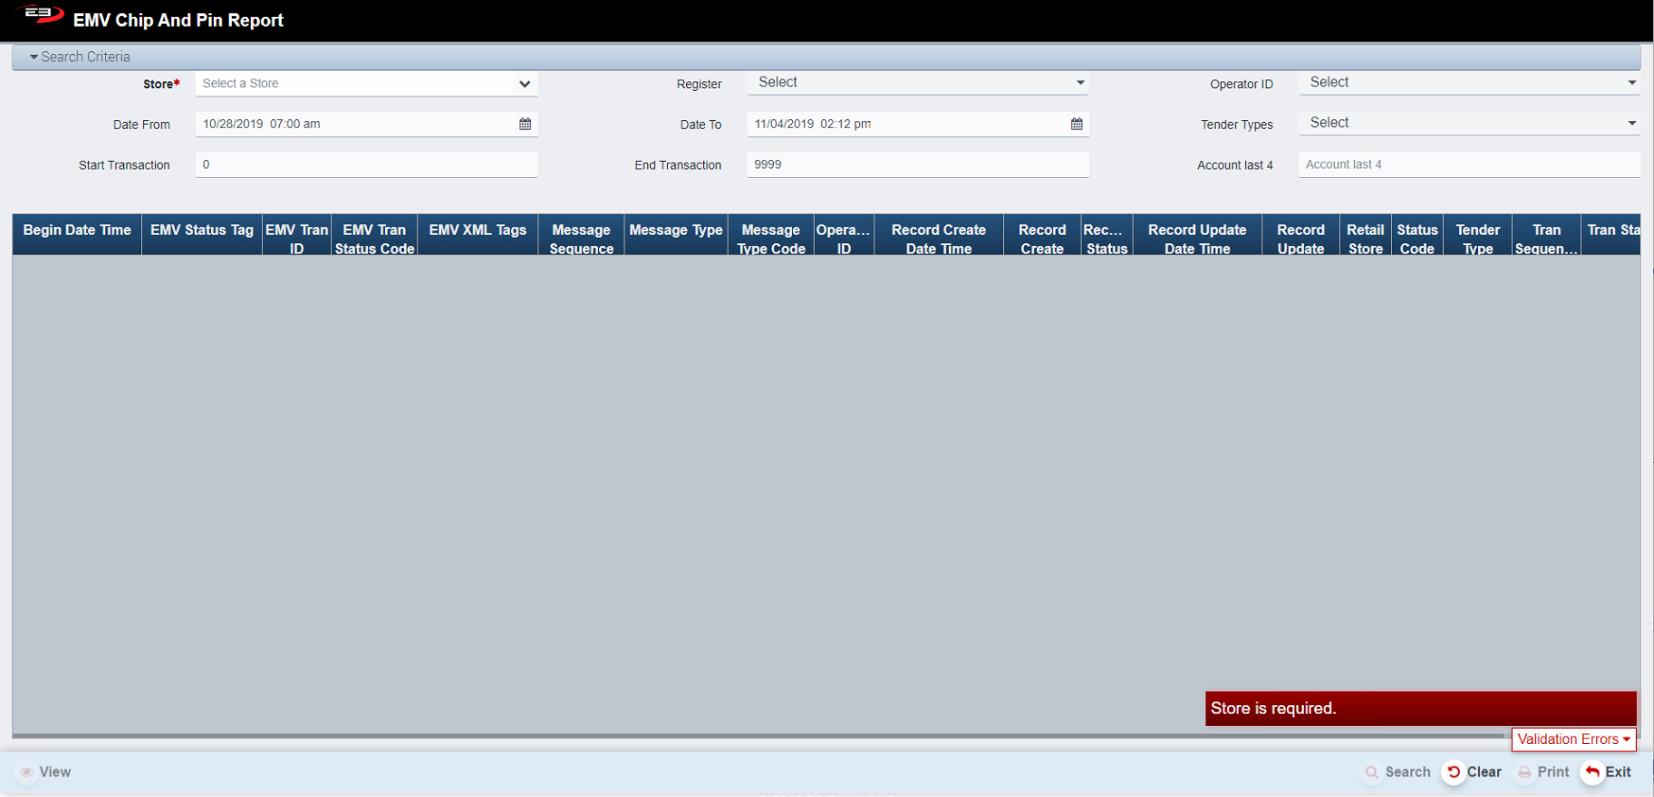Expand the Operator ID dropdown
1654x797 pixels.
coord(1469,83)
